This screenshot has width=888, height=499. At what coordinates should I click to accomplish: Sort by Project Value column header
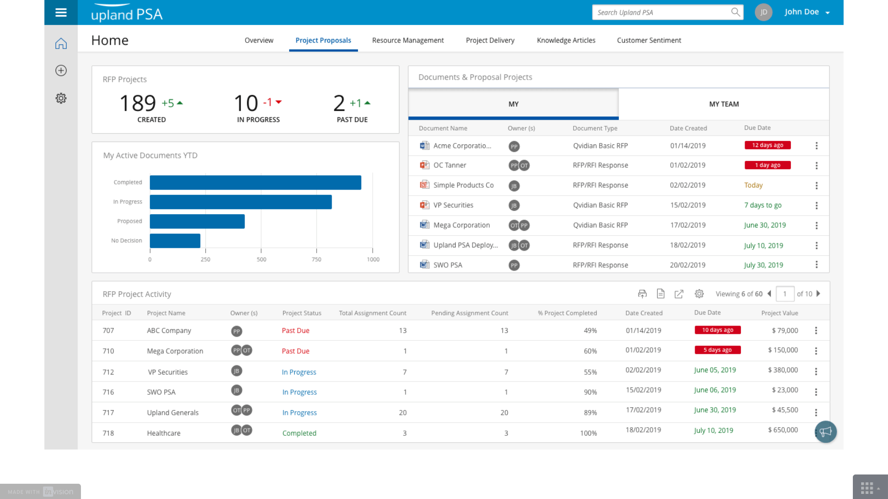tap(780, 313)
